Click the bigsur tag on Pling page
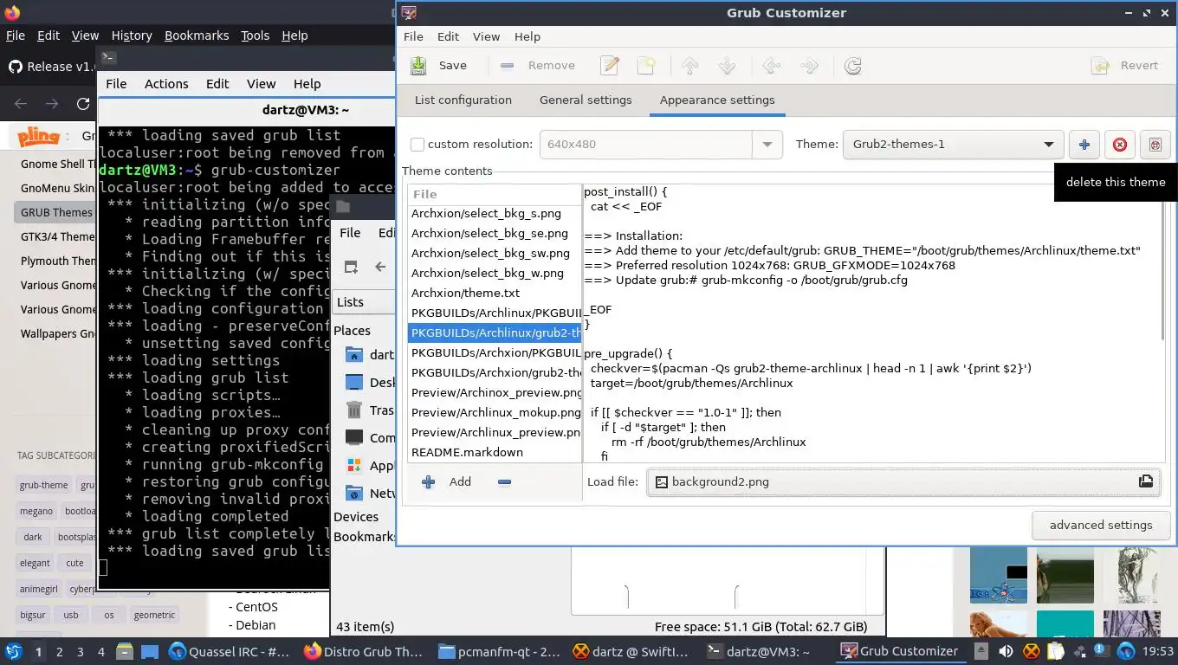Image resolution: width=1178 pixels, height=665 pixels. pos(33,615)
